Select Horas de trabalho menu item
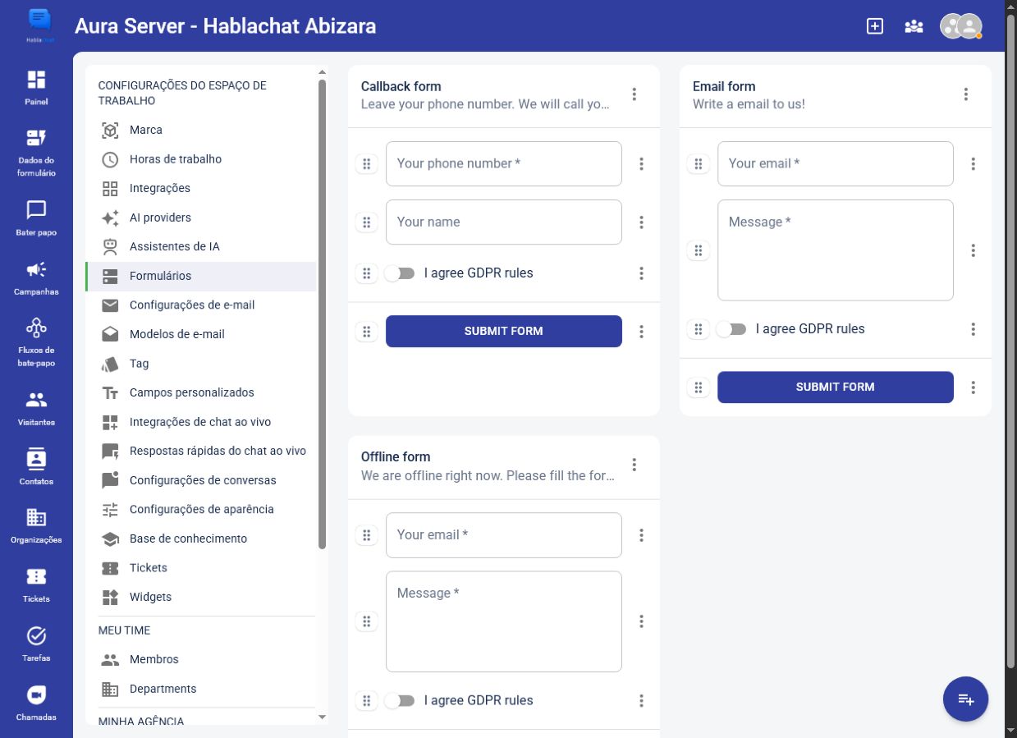 pos(200,159)
